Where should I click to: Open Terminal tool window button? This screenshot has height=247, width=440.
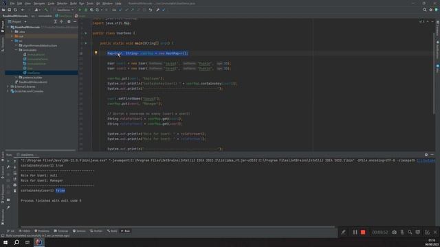[61, 231]
